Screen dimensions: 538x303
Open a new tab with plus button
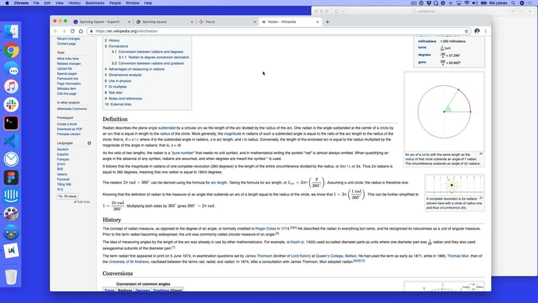pos(327,21)
